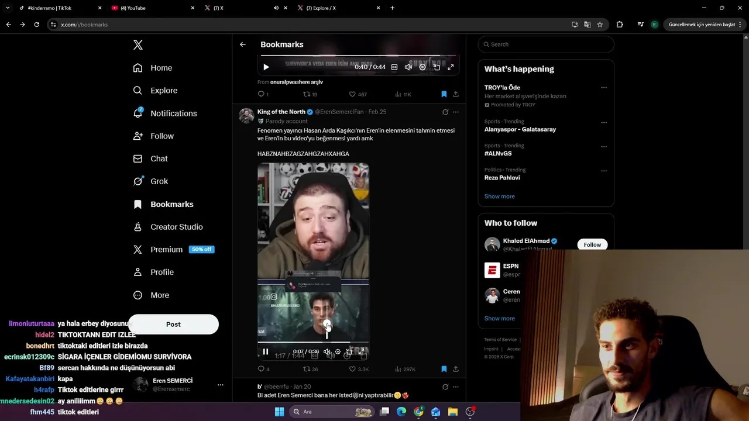The width and height of the screenshot is (749, 421).
Task: Enable picture-in-picture on the 0:36 video
Action: click(x=349, y=351)
